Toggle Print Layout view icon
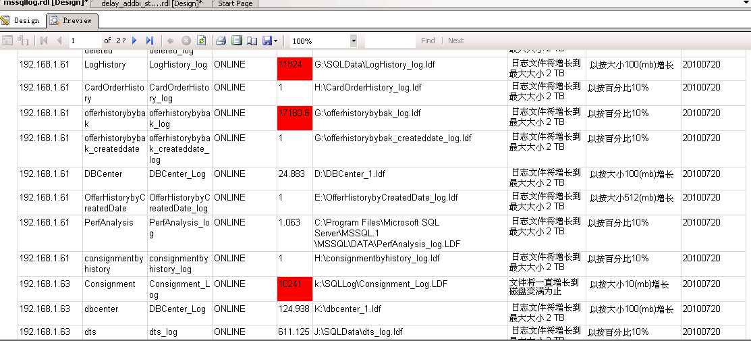 click(237, 41)
